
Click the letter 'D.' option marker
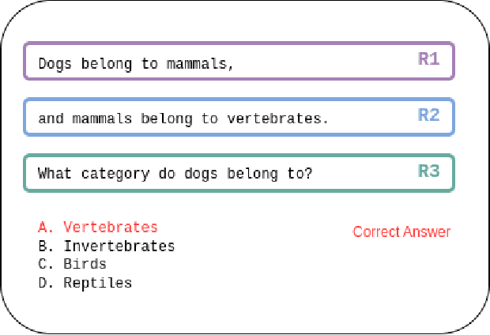coord(46,282)
